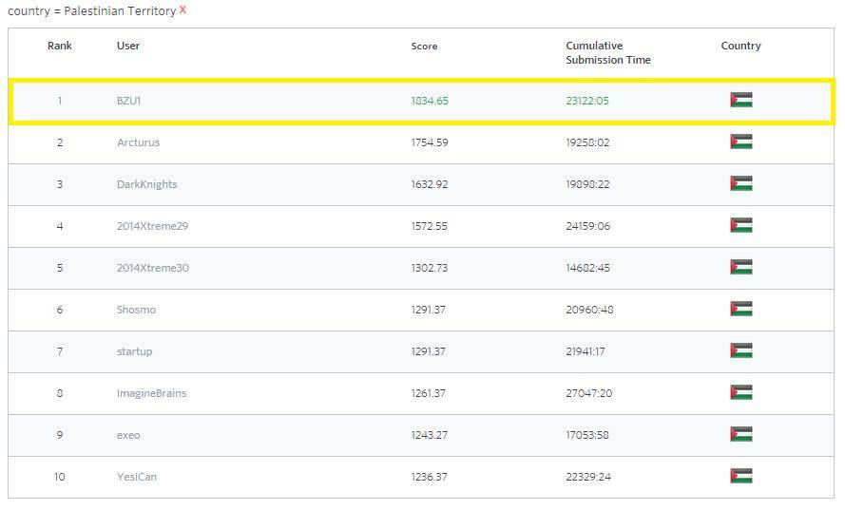Select the flag icon for 2014Xtreme30

pyautogui.click(x=740, y=268)
